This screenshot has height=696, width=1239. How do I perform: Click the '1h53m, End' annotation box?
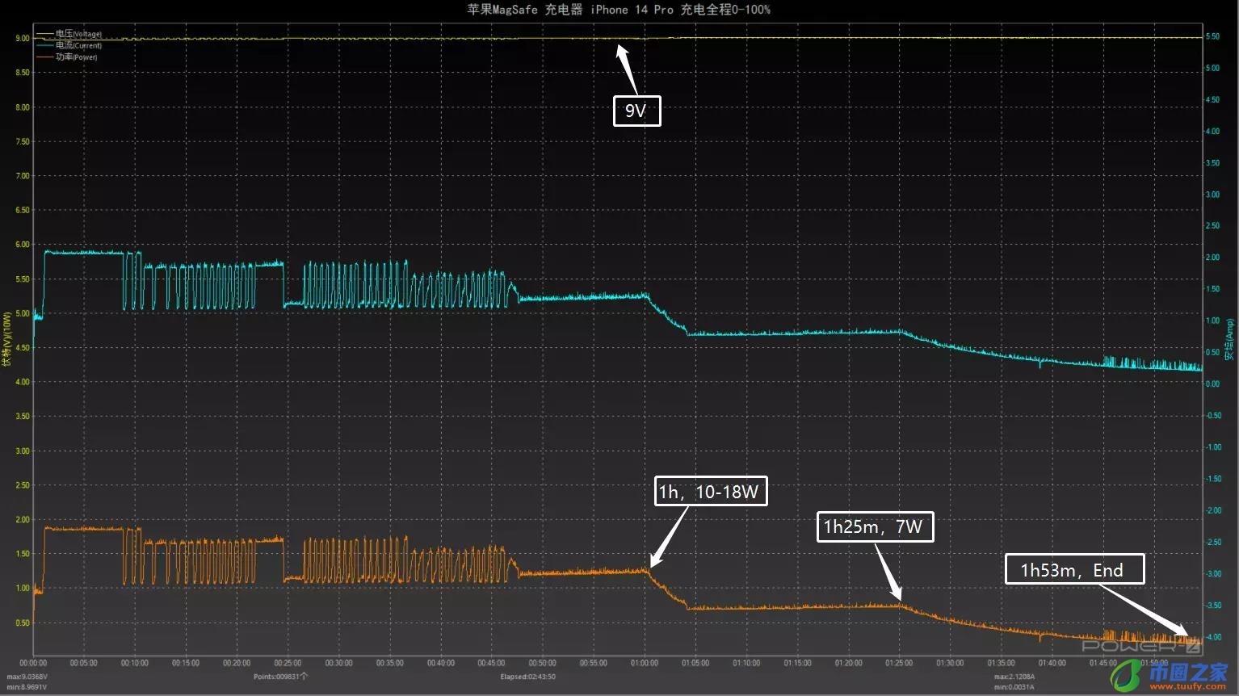tap(1073, 570)
